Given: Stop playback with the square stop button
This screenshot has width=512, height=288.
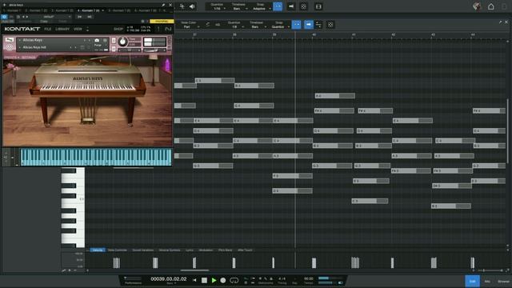Looking at the screenshot, I should click(x=204, y=280).
